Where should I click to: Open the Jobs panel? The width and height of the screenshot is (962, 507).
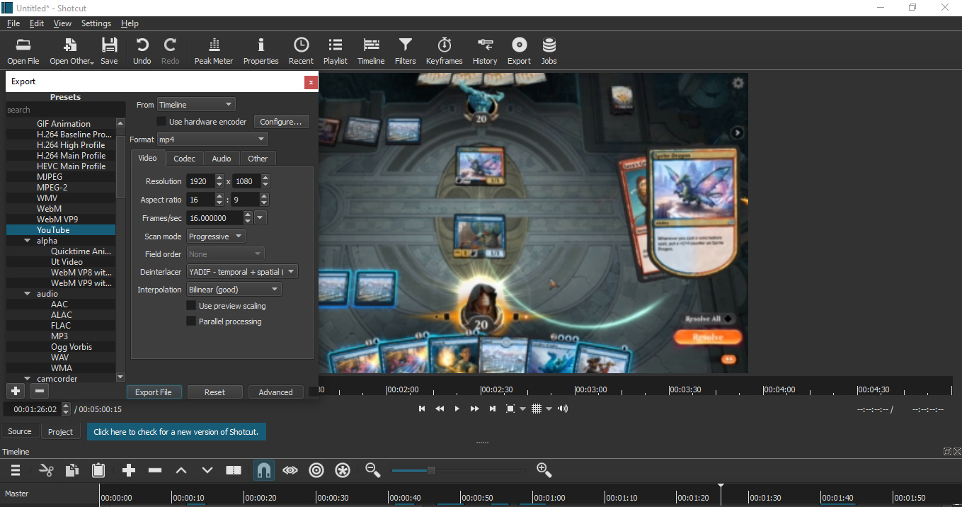(549, 51)
